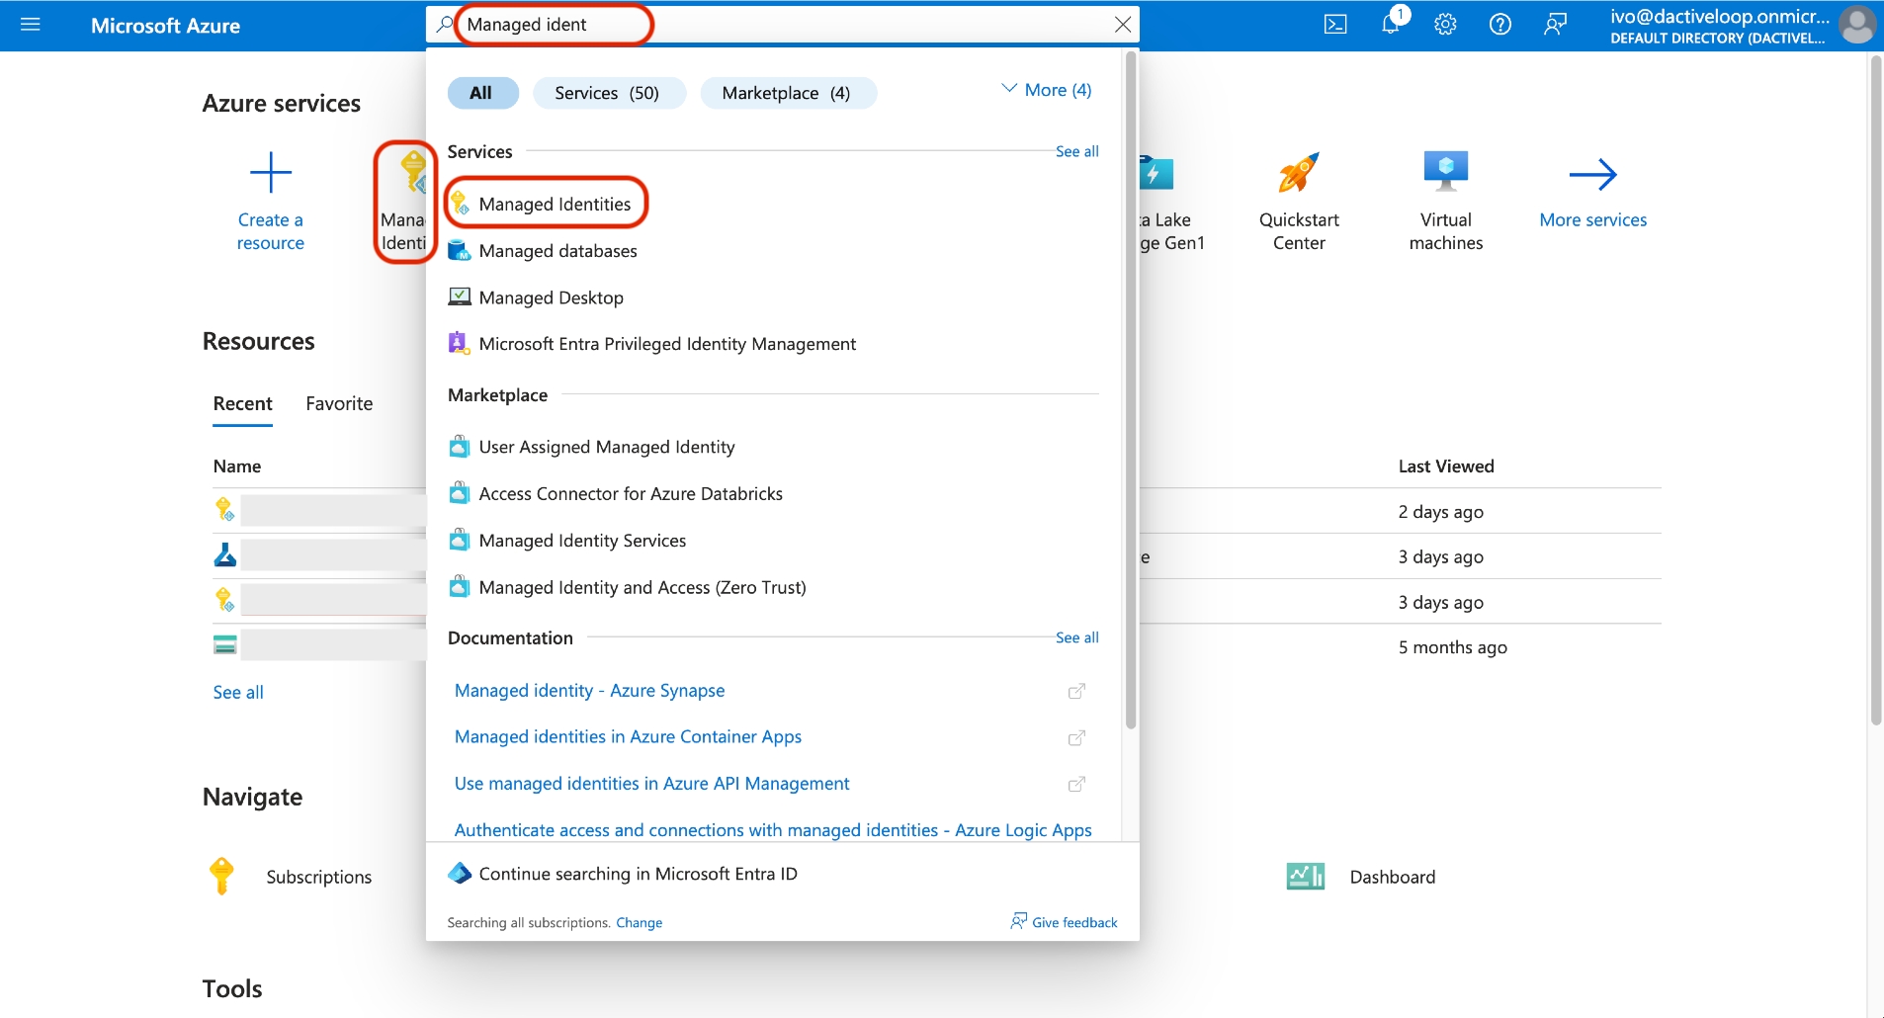Open Managed databases service result

click(557, 251)
